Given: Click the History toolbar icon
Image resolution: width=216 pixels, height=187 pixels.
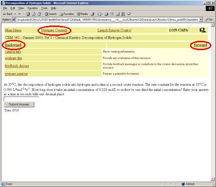Looking at the screenshot, I should pos(92,14).
